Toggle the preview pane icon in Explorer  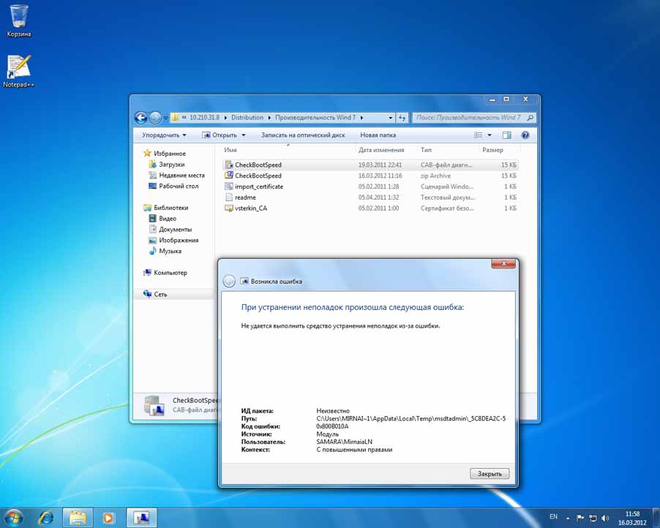click(x=506, y=135)
